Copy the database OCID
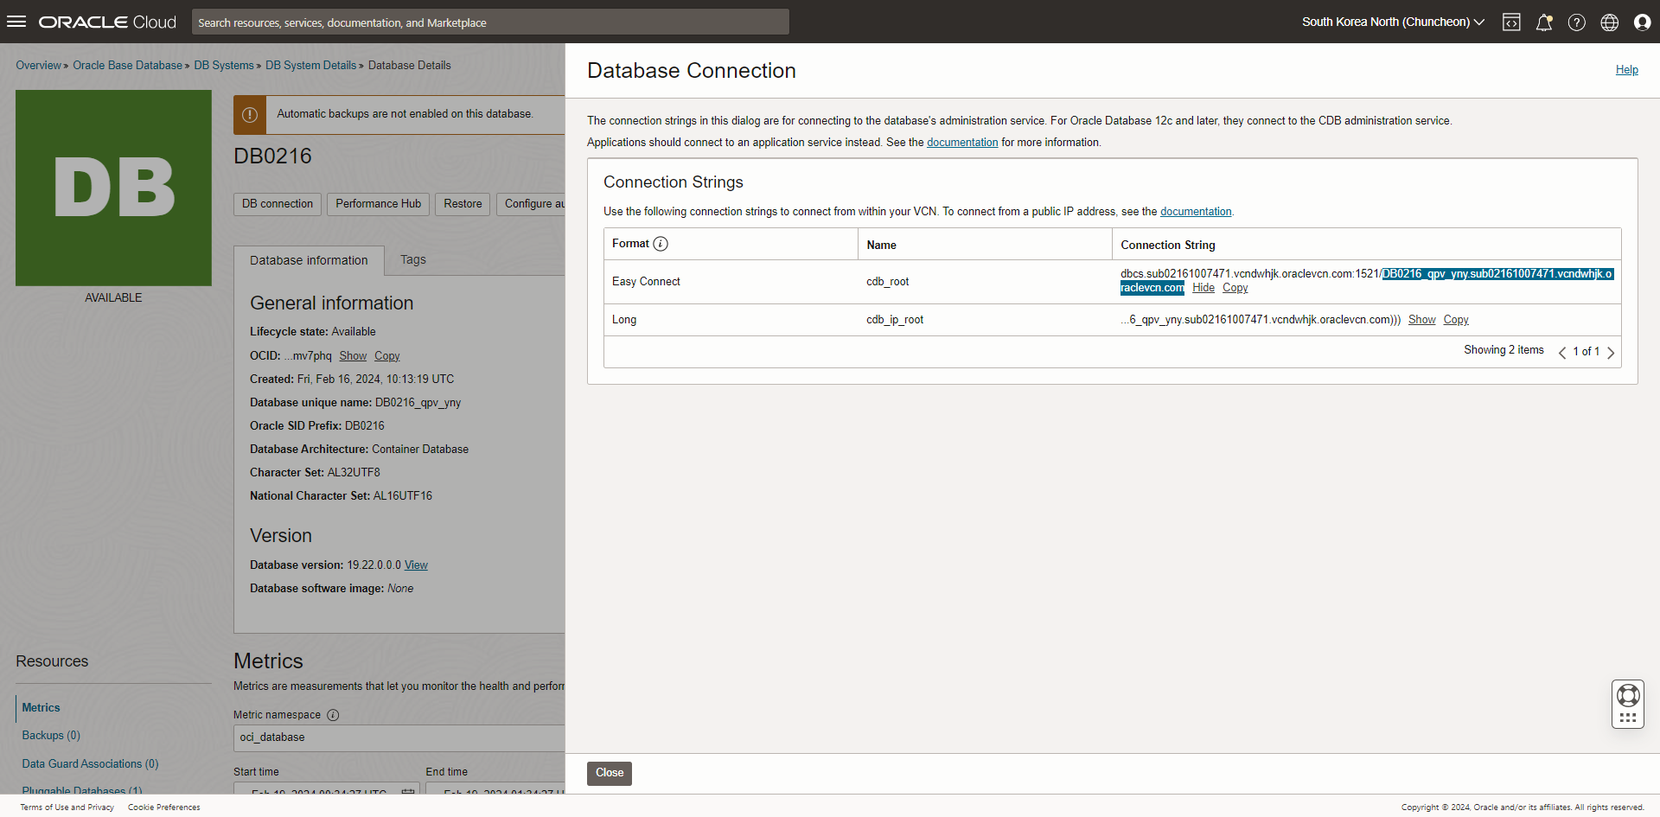The height and width of the screenshot is (817, 1660). pyautogui.click(x=387, y=356)
